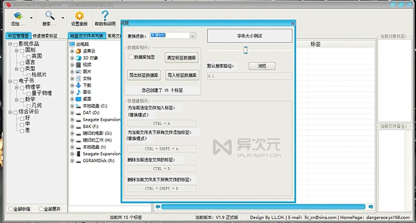The width and height of the screenshot is (416, 223).
Task: Select the 媳妇的电影 (G:) drive icon
Action: tap(78, 133)
